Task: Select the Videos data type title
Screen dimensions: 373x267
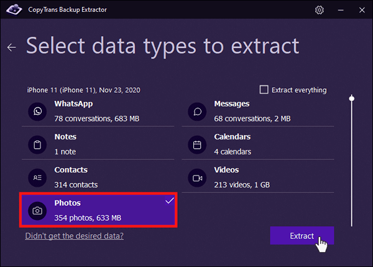Action: pyautogui.click(x=226, y=170)
